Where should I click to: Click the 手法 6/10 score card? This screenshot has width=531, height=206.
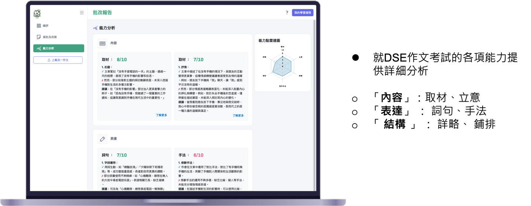click(211, 170)
